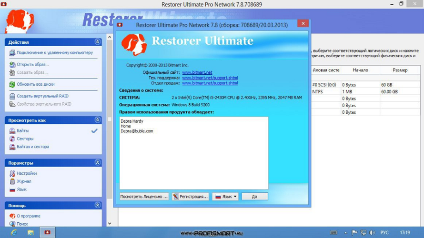Screen dimensions: 424x238
Task: Click the on-screen keyboard tray icon
Action: tap(333, 233)
